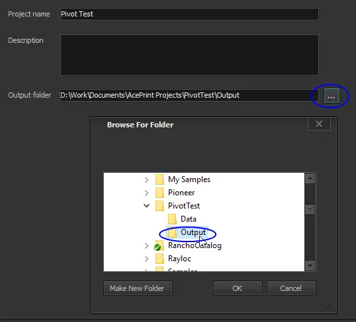Select the 'Pioneer' tree label
Viewport: 356px width, 322px height.
pyautogui.click(x=181, y=193)
